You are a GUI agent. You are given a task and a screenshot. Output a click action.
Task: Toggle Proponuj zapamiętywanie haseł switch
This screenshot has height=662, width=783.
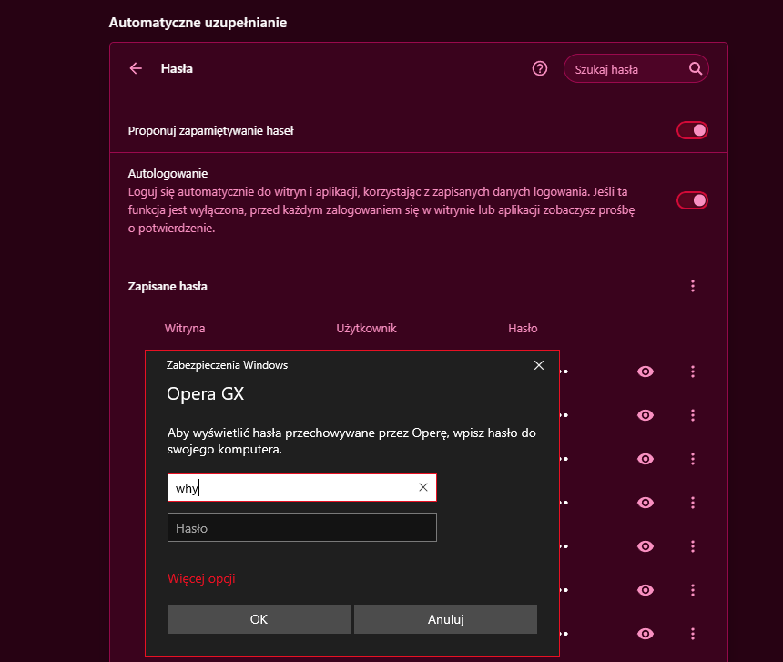point(692,130)
